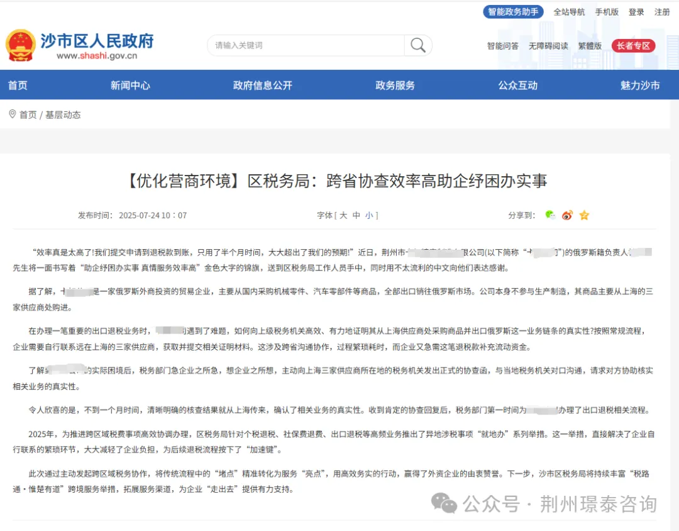The image size is (679, 531).
Task: Open the red 长者专区 elder zone badge
Action: 633,45
